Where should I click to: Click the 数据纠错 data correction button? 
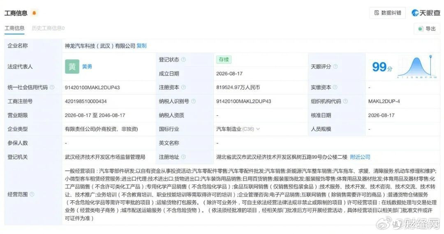point(387,13)
